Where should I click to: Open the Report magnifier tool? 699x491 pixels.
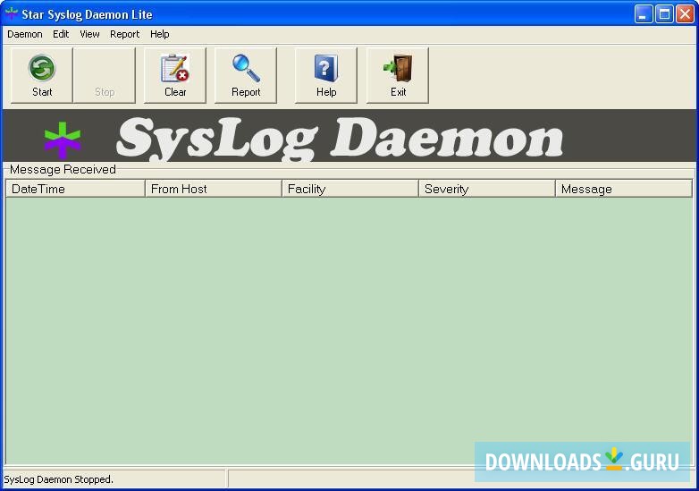[x=246, y=75]
